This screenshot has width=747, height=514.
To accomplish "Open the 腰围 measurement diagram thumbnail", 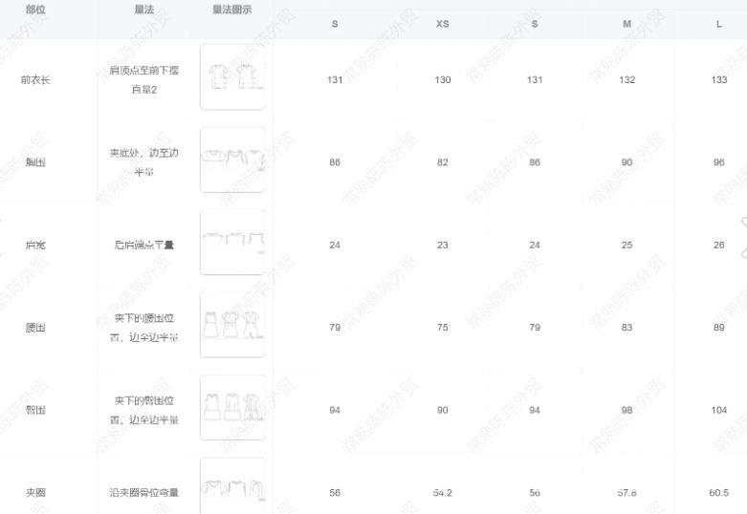I will 232,325.
